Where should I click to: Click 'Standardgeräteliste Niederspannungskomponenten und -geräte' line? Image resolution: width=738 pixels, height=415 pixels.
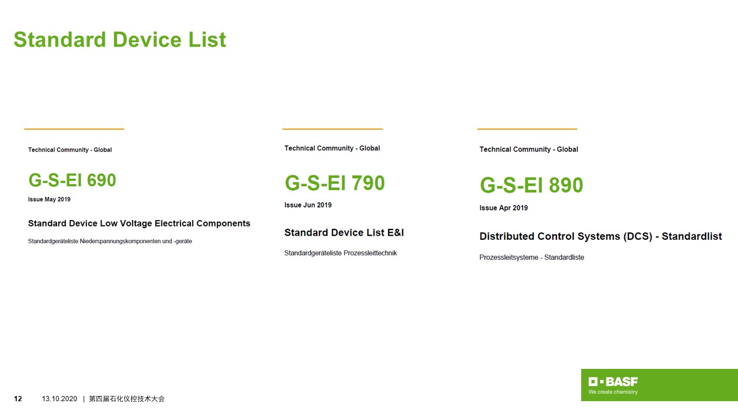click(x=110, y=242)
